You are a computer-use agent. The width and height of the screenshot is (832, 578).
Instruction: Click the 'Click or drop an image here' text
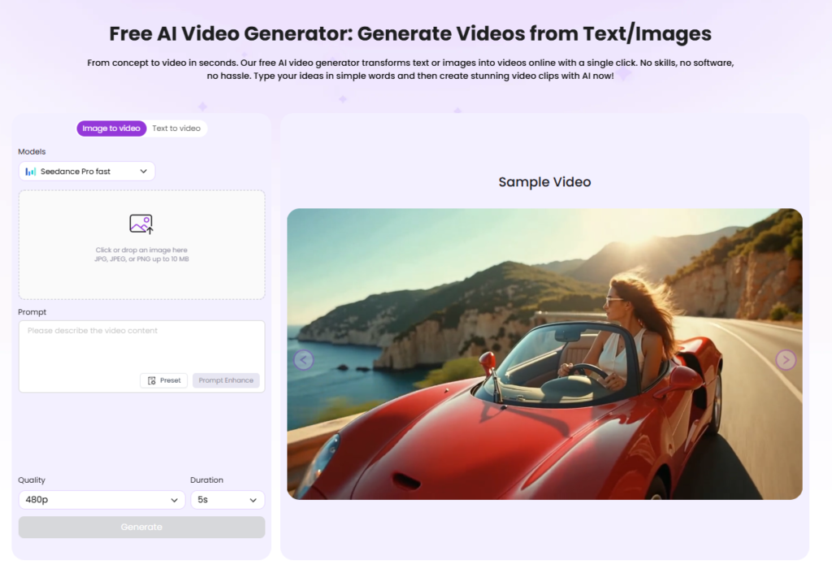tap(141, 250)
